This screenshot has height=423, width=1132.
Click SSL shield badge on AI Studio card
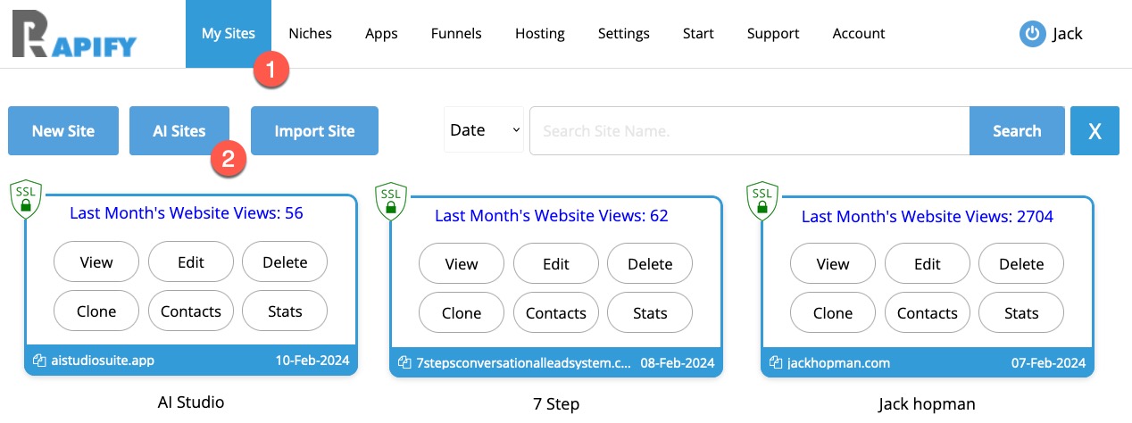(x=26, y=199)
